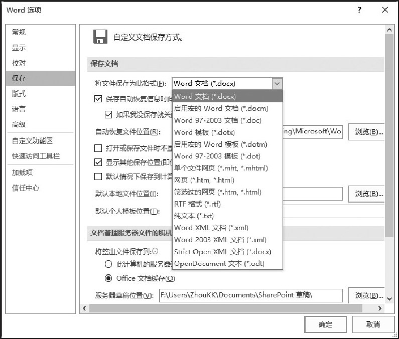
Task: Click the 服务器草稿位置 path field
Action: (251, 295)
